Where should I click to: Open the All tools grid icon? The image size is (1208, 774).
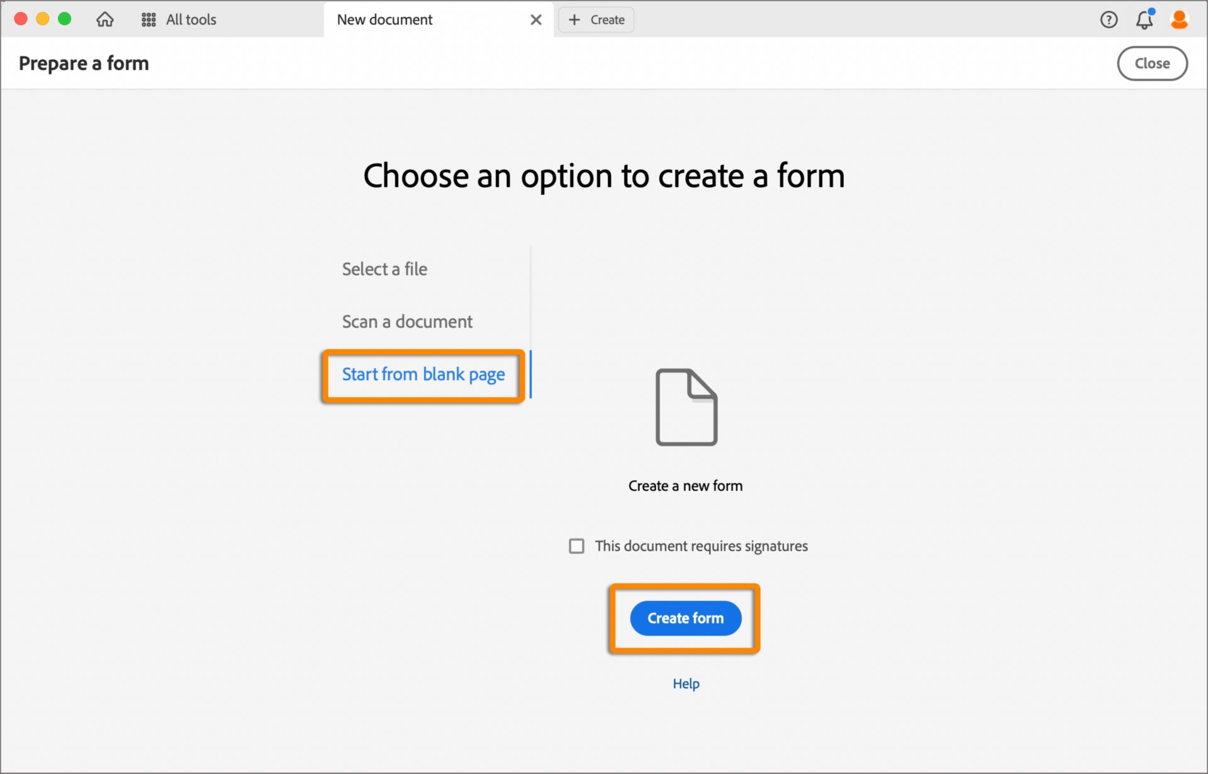point(148,20)
